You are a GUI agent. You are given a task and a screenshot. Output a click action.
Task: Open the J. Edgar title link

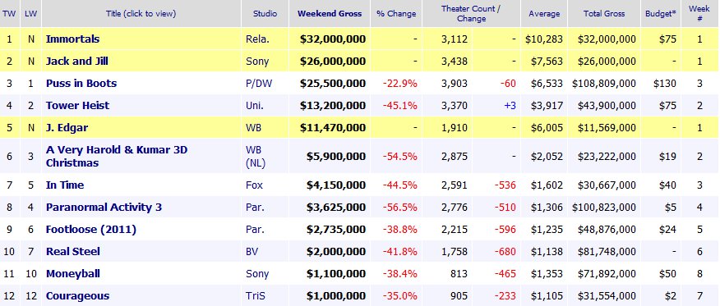coord(67,128)
